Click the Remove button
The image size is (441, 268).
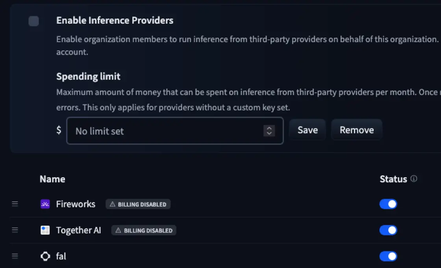pos(356,130)
